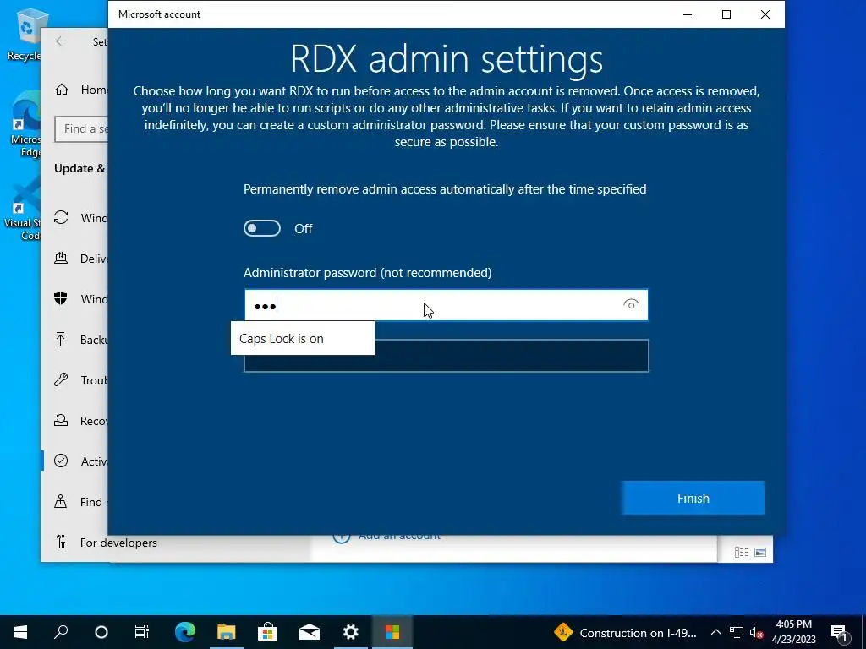The height and width of the screenshot is (649, 866).
Task: Close the Microsoft account window
Action: 765,14
